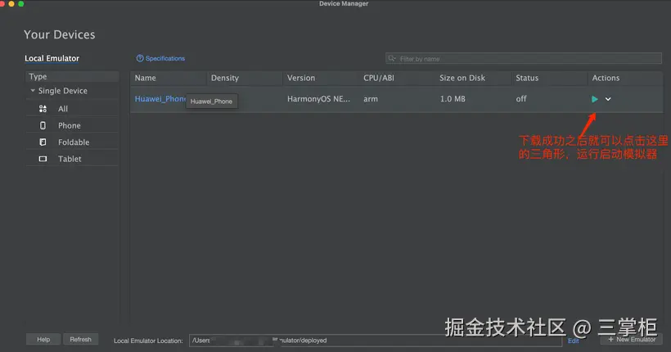Screen dimensions: 671x352
Task: Open actions dropdown chevron for Huawei_Phone
Action: click(x=608, y=99)
